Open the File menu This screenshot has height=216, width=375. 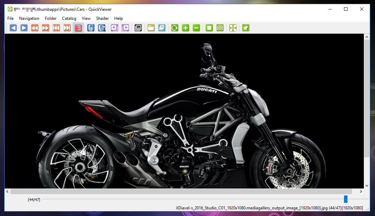click(x=10, y=18)
